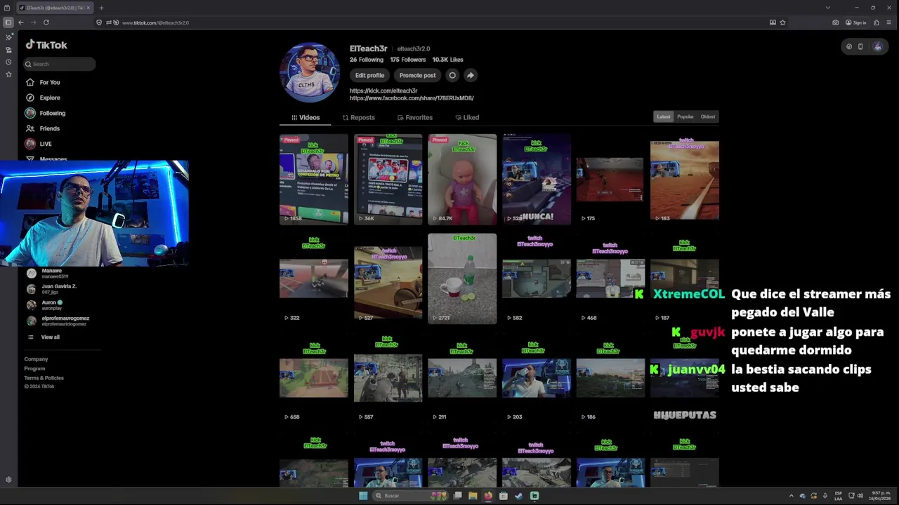Open the video with 183 views
This screenshot has width=899, height=505.
(x=684, y=179)
